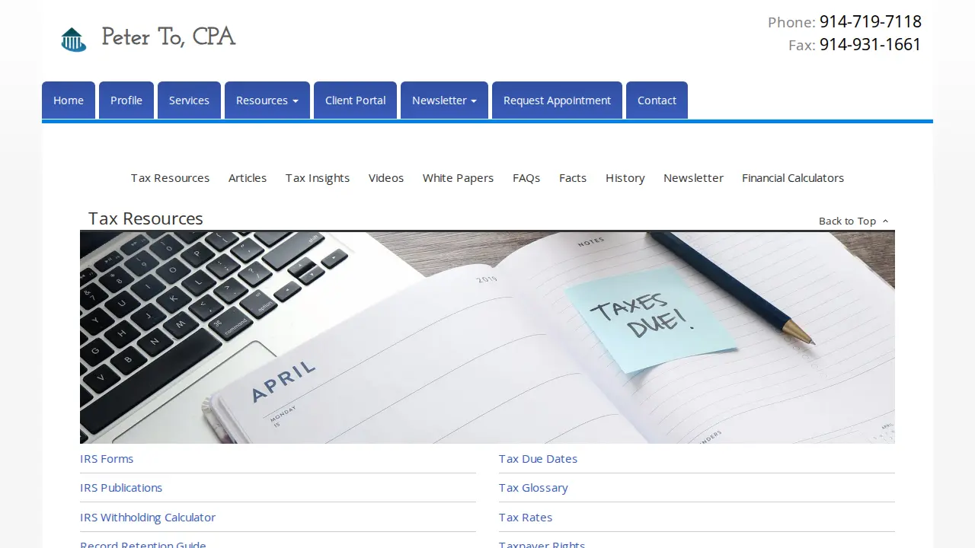This screenshot has height=548, width=975.
Task: Open the Client Portal page
Action: coord(356,100)
